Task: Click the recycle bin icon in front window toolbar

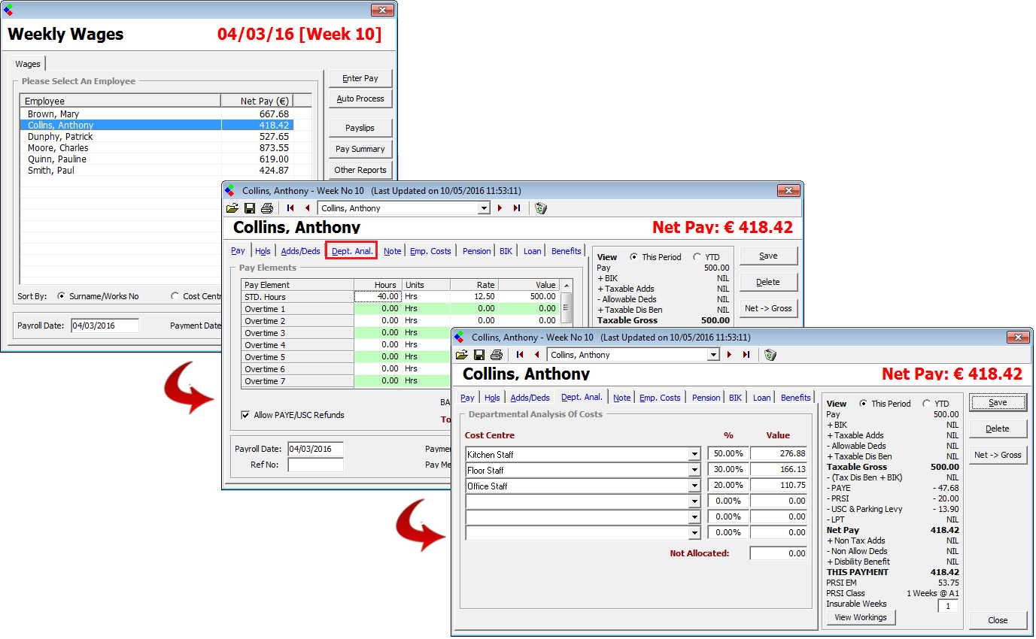Action: point(770,355)
